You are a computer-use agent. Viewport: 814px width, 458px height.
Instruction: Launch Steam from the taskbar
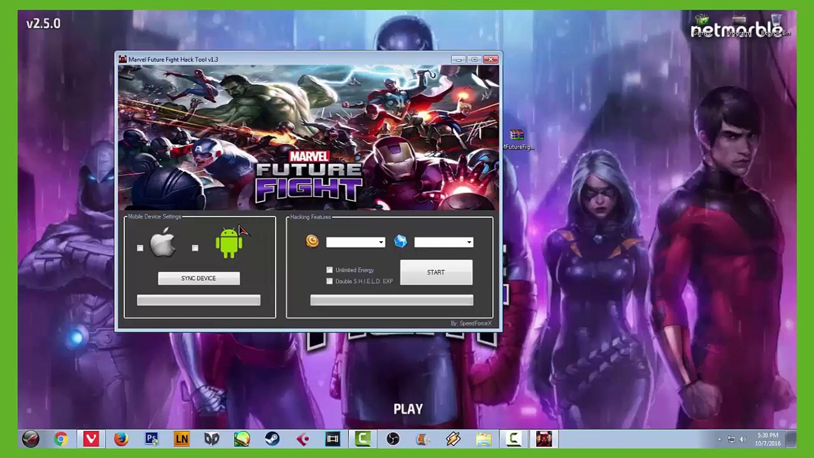click(272, 439)
